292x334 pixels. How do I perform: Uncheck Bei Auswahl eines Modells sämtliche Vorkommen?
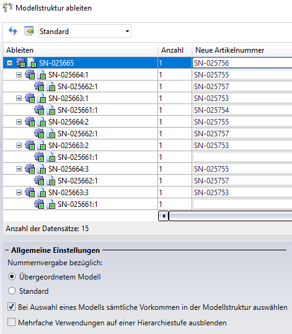pyautogui.click(x=11, y=307)
